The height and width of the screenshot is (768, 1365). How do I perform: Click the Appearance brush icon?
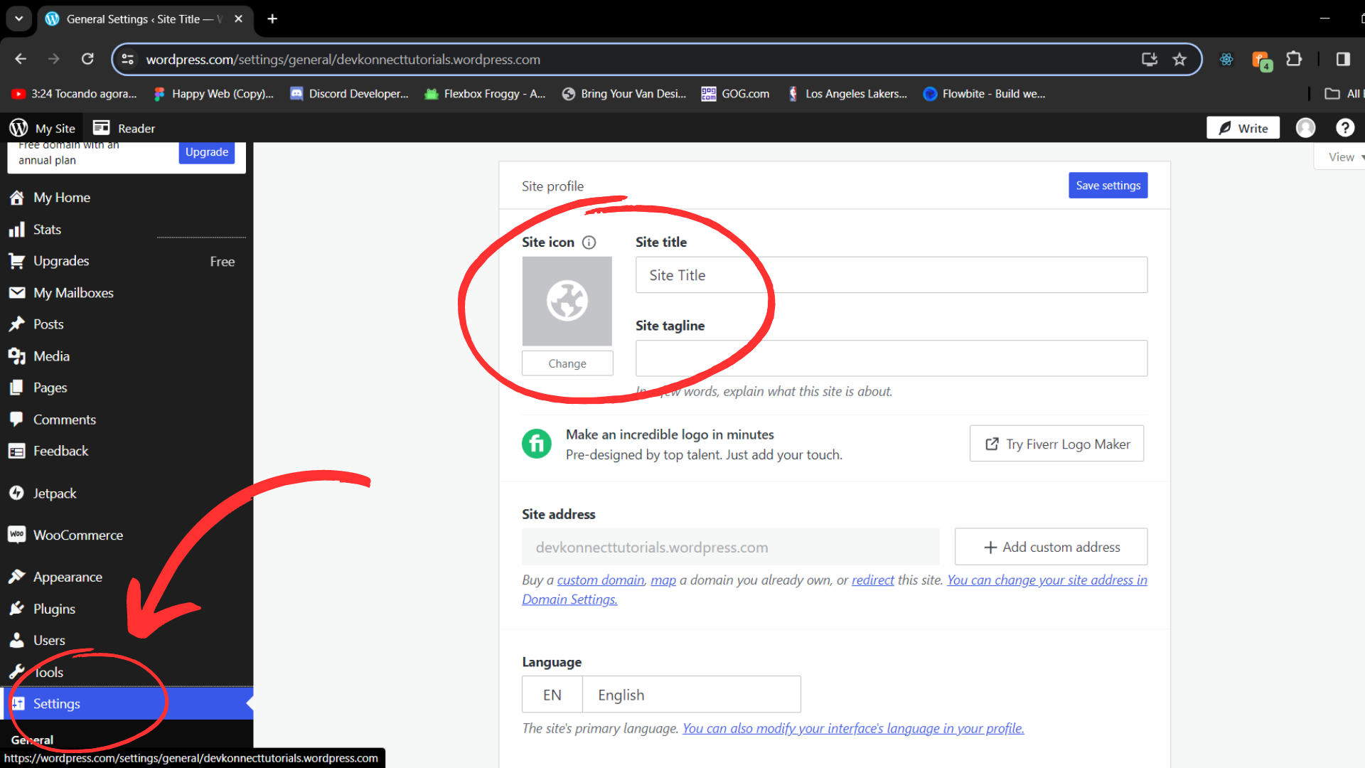pos(17,577)
